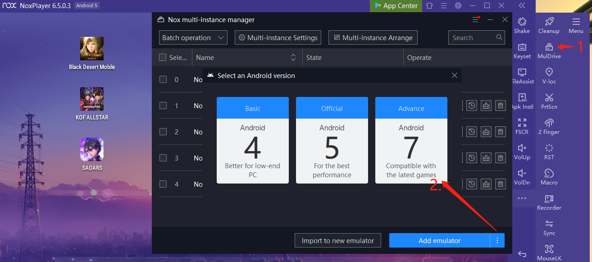Open the Keyset keyboard mapping tool

(x=522, y=51)
